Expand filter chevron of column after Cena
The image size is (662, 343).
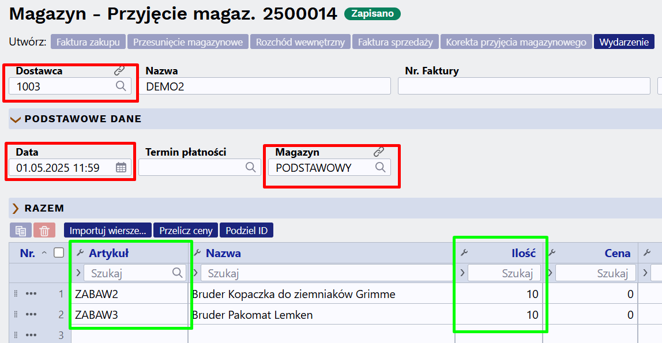coord(645,273)
